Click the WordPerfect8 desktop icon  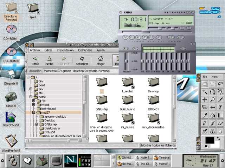pyautogui.click(x=11, y=143)
